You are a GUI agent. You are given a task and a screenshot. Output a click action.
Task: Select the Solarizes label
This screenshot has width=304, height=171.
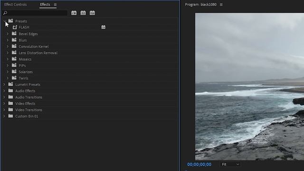point(26,72)
